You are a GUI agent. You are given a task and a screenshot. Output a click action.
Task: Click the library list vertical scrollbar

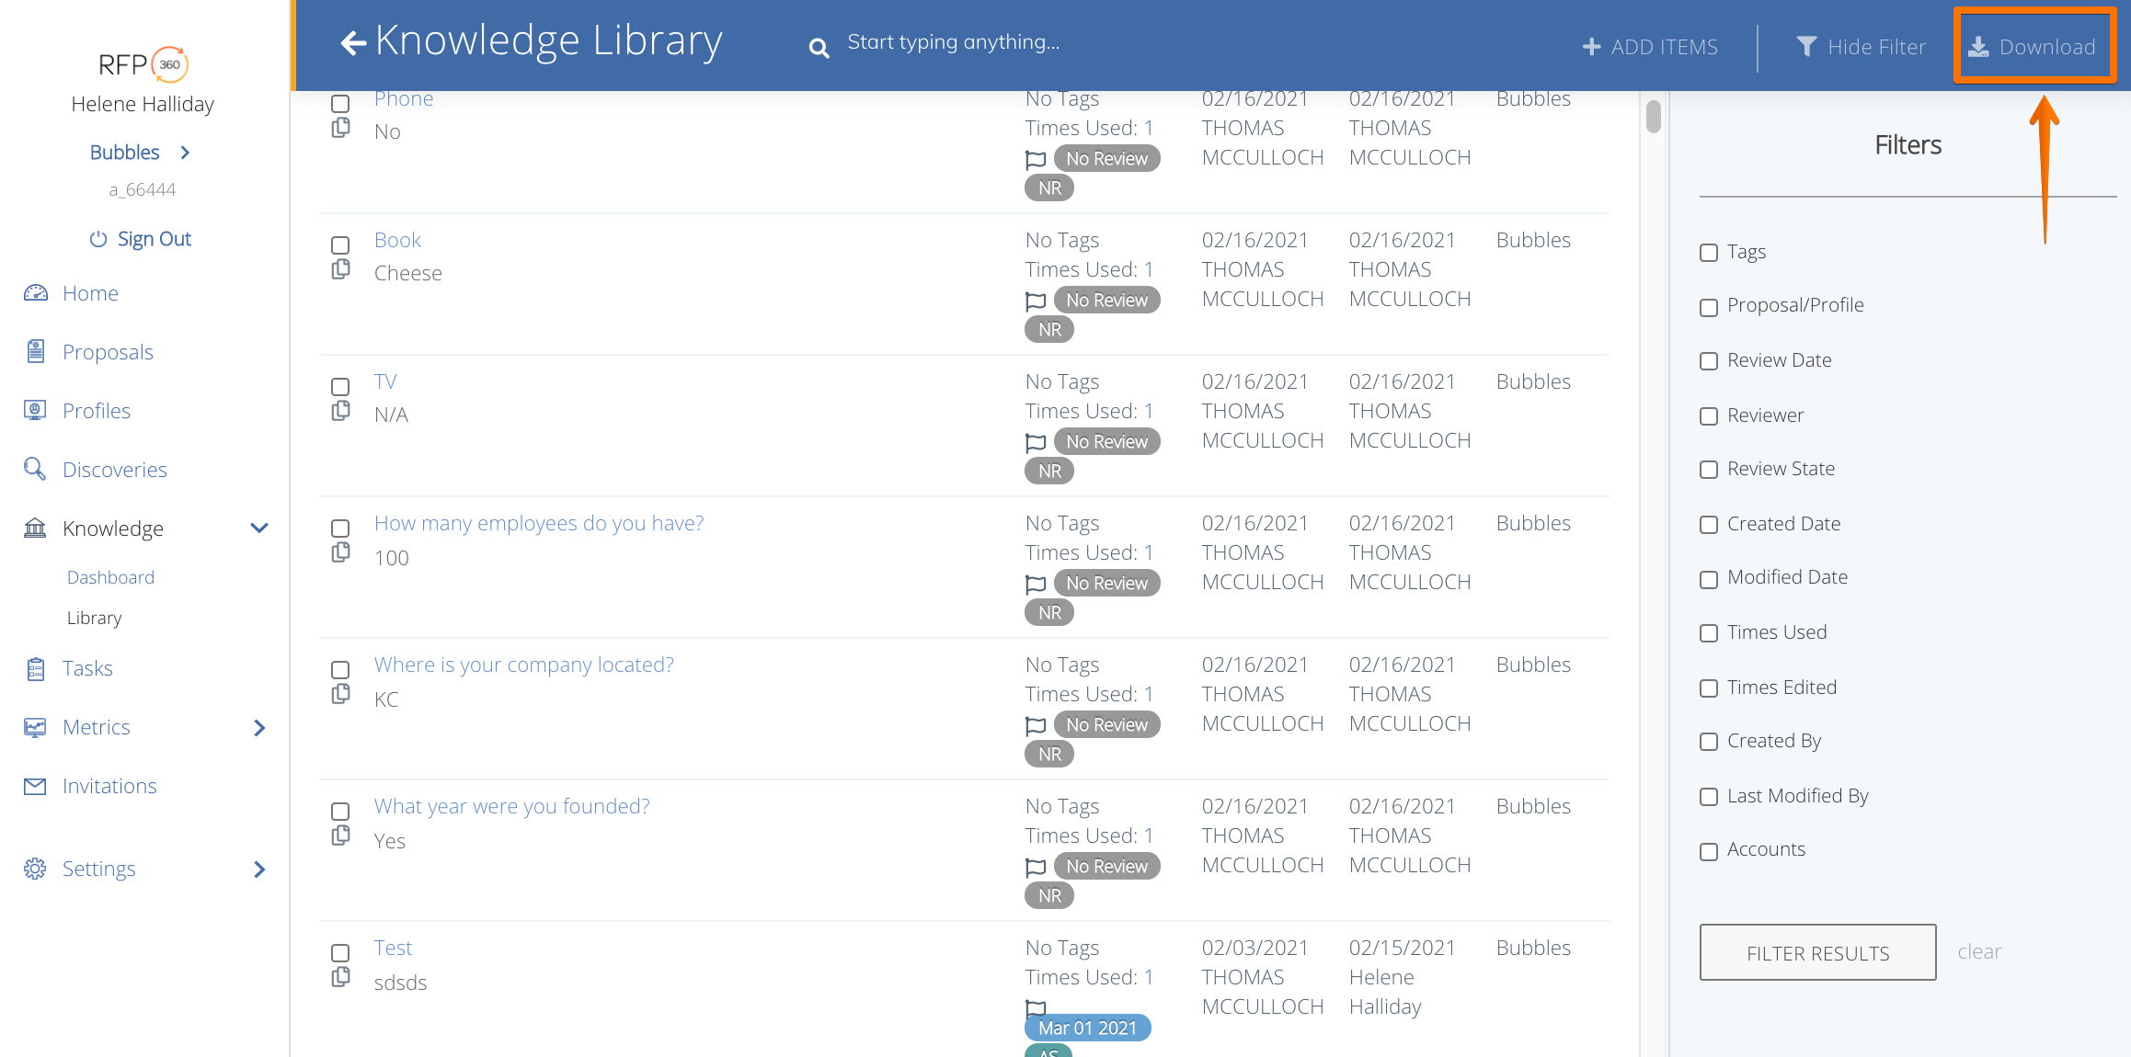pos(1653,117)
